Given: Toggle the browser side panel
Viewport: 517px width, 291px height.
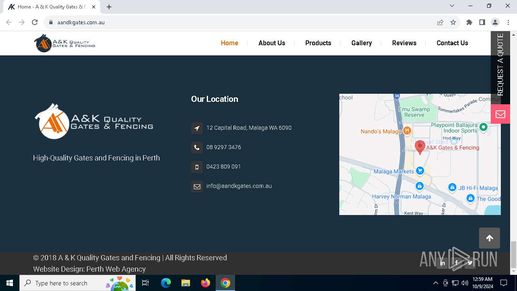Looking at the screenshot, I should (x=482, y=22).
